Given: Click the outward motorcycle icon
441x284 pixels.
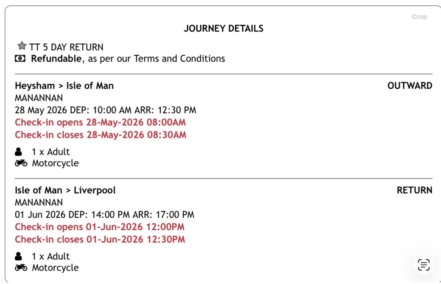Looking at the screenshot, I should tap(21, 163).
